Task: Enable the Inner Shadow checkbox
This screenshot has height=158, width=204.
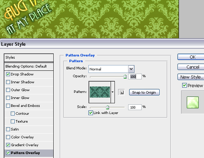Action: click(x=8, y=82)
